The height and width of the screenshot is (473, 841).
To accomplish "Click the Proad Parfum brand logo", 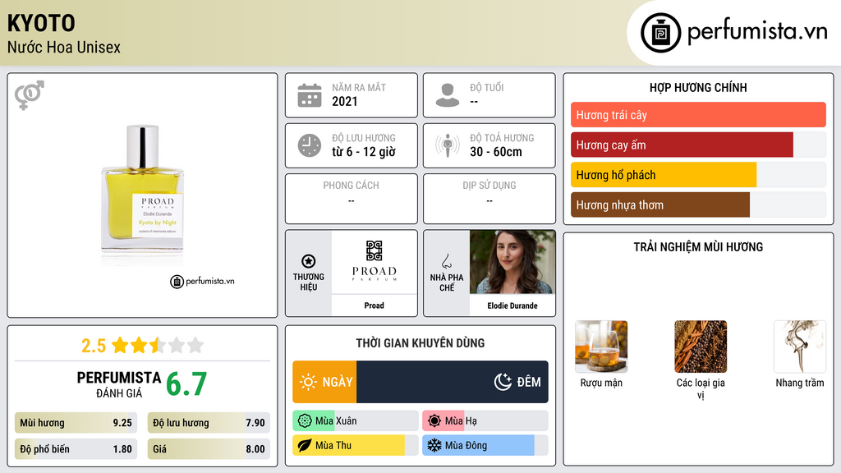I will [x=374, y=262].
